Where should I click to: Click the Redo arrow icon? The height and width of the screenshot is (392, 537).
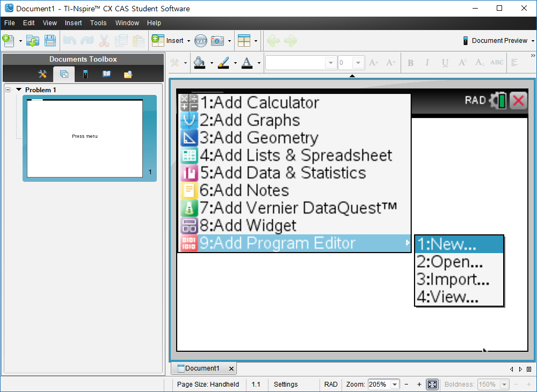[x=87, y=41]
